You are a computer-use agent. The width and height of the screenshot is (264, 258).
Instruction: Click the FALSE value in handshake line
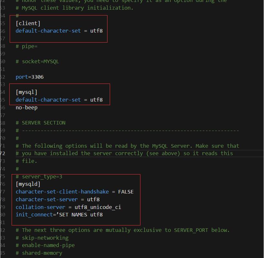pyautogui.click(x=126, y=192)
